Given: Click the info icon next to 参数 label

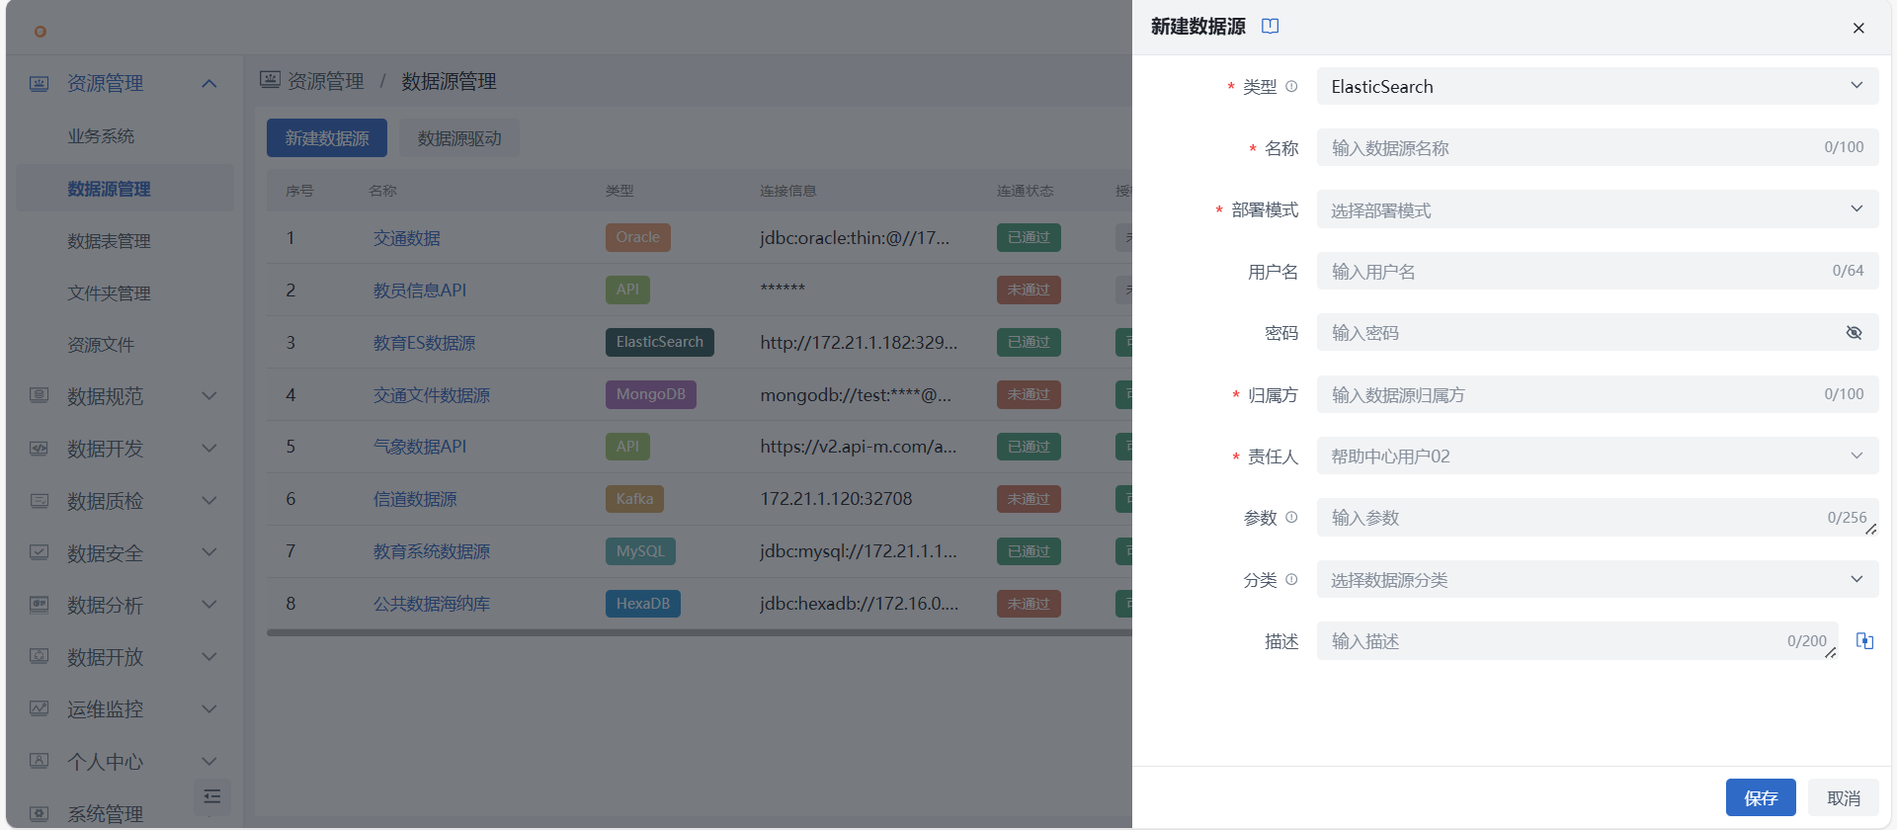Looking at the screenshot, I should pos(1291,517).
